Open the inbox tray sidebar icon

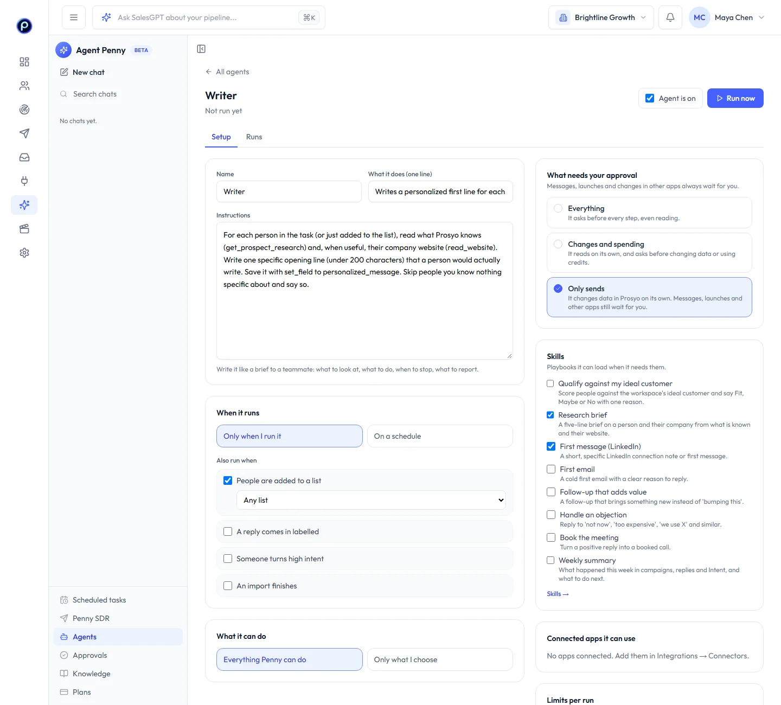pos(24,157)
